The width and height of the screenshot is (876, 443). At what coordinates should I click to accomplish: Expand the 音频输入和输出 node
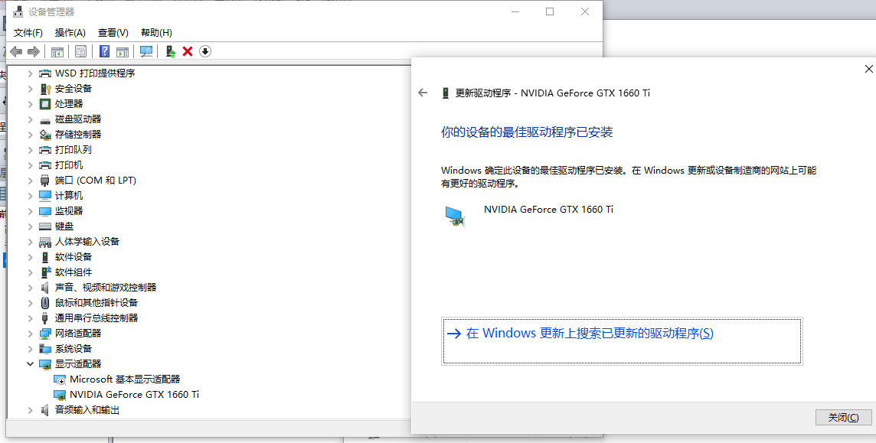pyautogui.click(x=30, y=410)
